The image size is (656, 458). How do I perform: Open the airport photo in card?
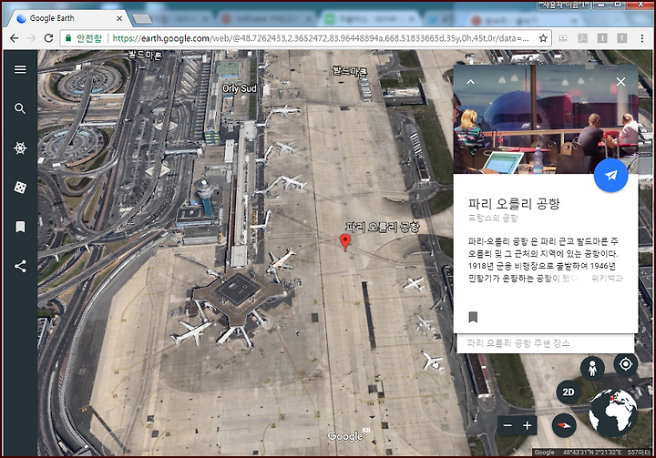coord(546,119)
